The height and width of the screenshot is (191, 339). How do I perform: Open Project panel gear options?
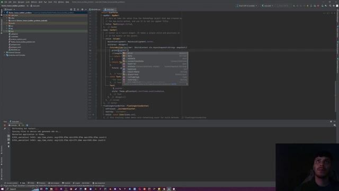point(82,10)
